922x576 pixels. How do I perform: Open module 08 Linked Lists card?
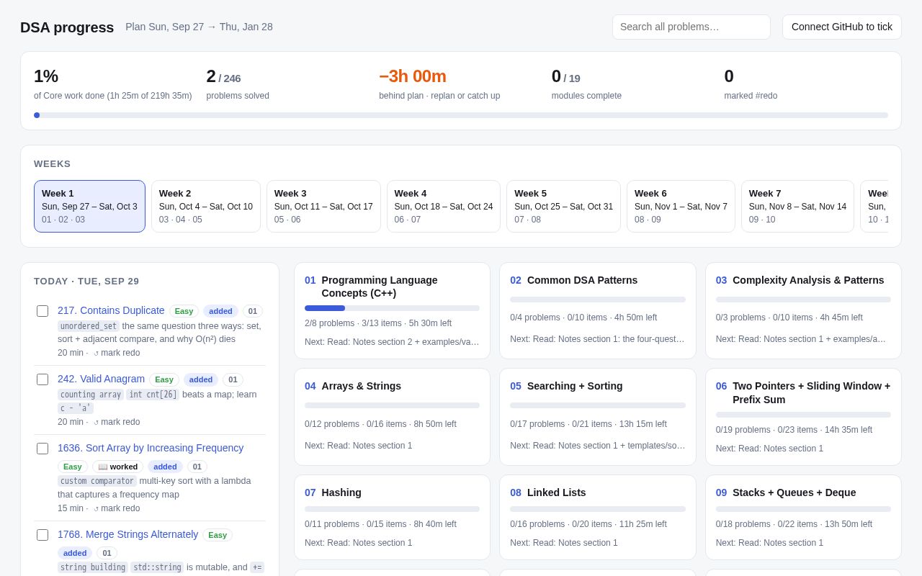tap(598, 517)
